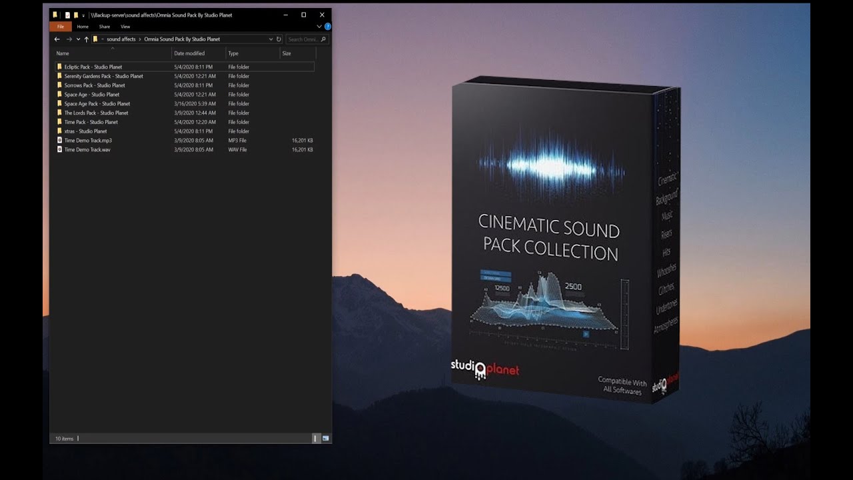Screen dimensions: 853x480
Task: Click the Forward navigation arrow
Action: 69,39
